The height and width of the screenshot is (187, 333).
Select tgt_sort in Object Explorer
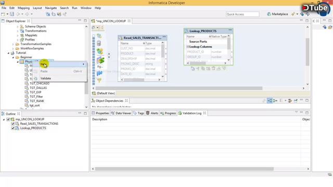click(x=35, y=105)
